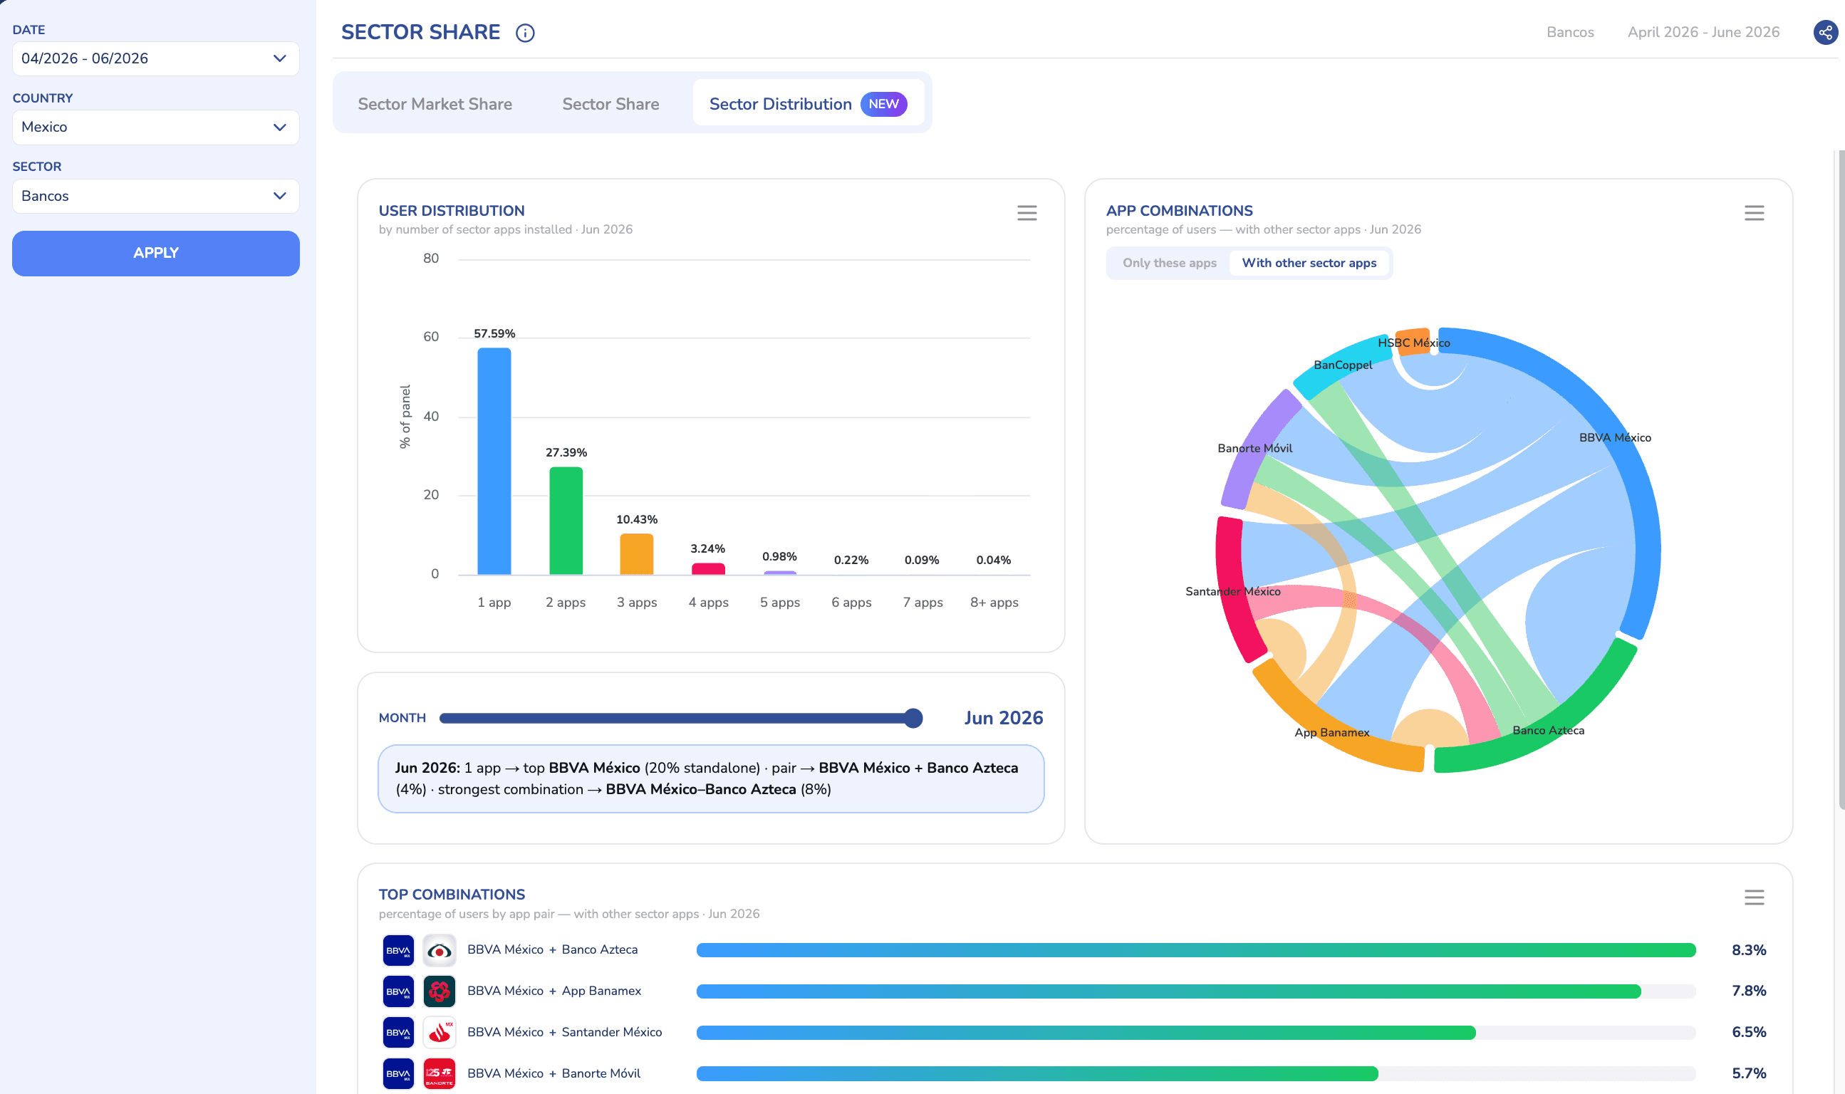
Task: Click the Jun 2026 month label
Action: tap(1003, 718)
